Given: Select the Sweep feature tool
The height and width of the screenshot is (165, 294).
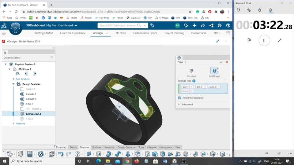Looking at the screenshot, I should [118, 154].
